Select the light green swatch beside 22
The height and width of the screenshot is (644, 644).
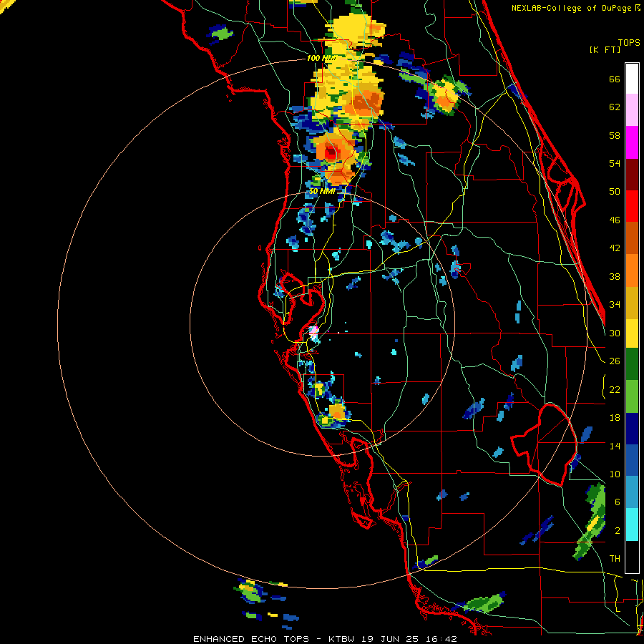632,396
